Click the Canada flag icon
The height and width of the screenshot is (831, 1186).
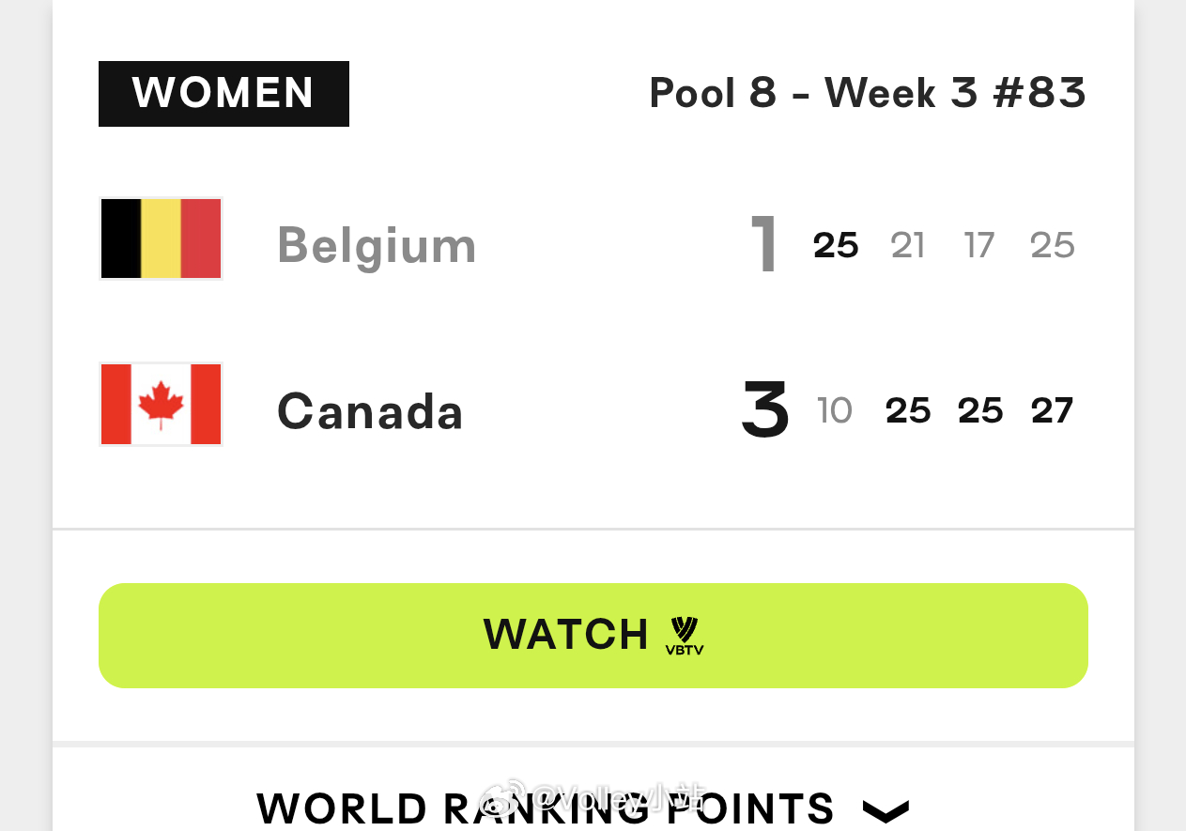(x=161, y=404)
